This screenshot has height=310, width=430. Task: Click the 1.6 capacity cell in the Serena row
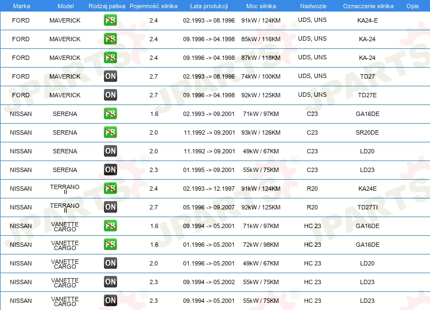(154, 114)
